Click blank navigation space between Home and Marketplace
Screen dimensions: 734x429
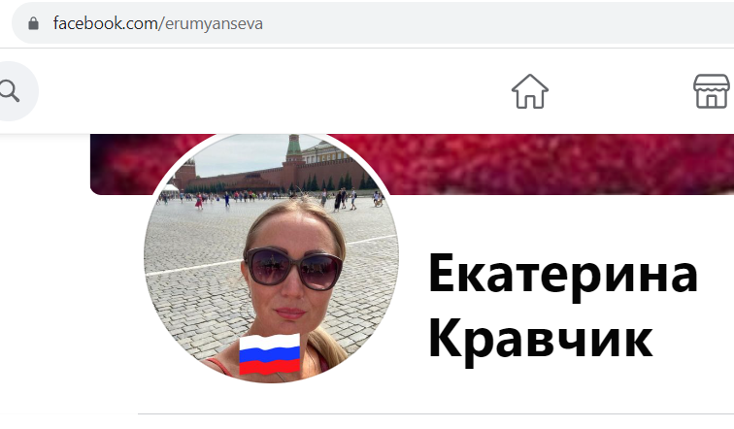point(620,91)
